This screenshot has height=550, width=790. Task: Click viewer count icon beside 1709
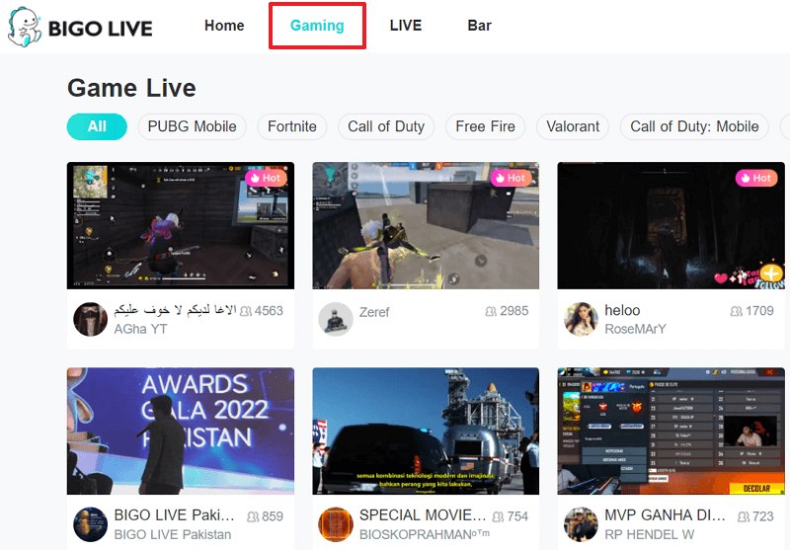click(736, 311)
